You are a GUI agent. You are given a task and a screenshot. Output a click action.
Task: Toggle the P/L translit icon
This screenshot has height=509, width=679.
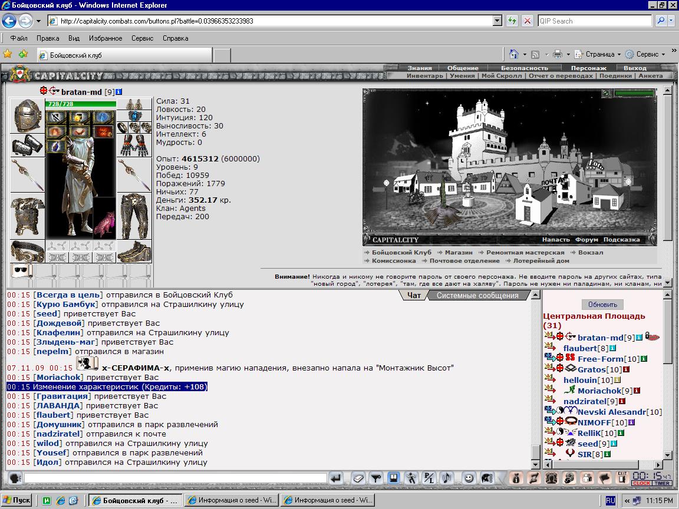coord(429,478)
